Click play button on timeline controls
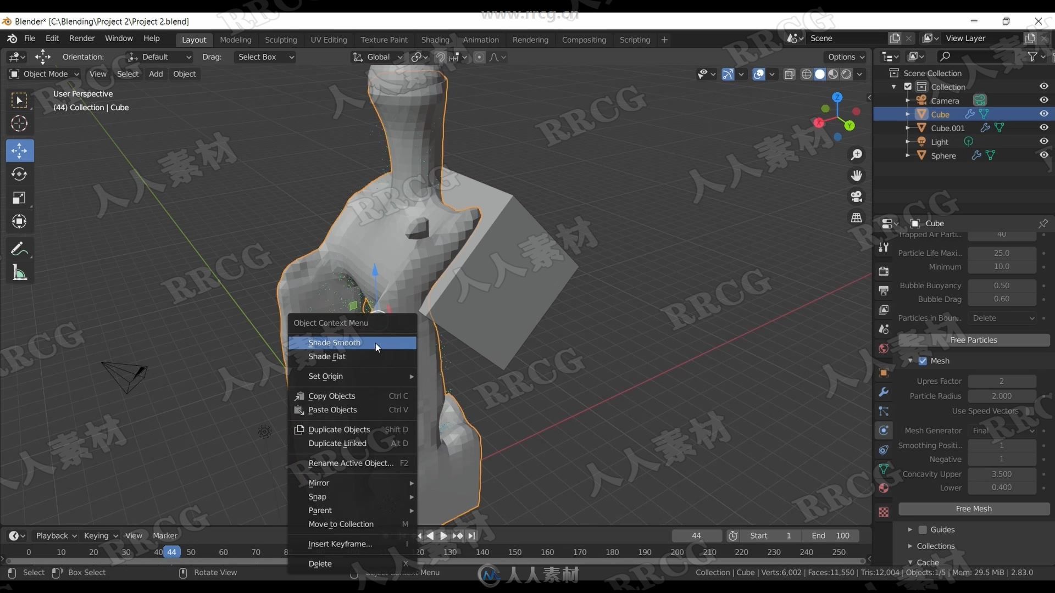Screen dimensions: 1055x593 click(x=444, y=536)
